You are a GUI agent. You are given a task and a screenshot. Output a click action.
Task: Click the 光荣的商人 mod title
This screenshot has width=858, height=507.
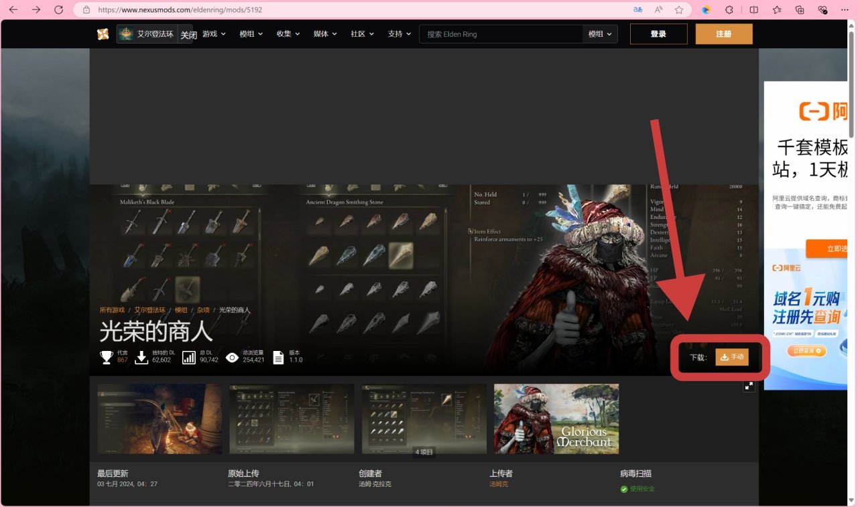pyautogui.click(x=156, y=331)
